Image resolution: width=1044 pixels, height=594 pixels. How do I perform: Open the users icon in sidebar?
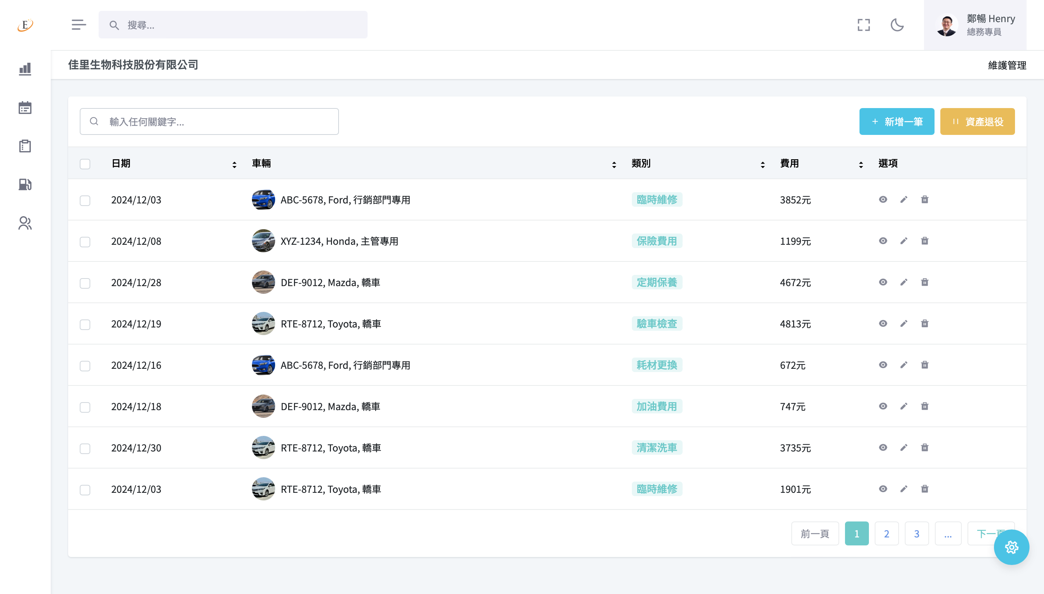click(25, 223)
